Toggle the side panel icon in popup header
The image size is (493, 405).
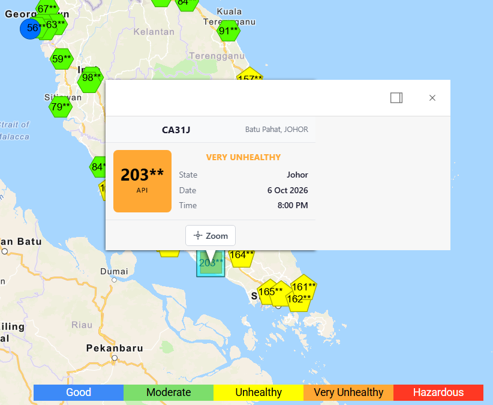point(396,98)
